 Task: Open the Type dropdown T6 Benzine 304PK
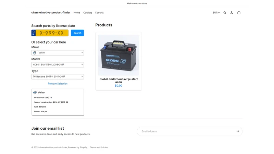58,77
